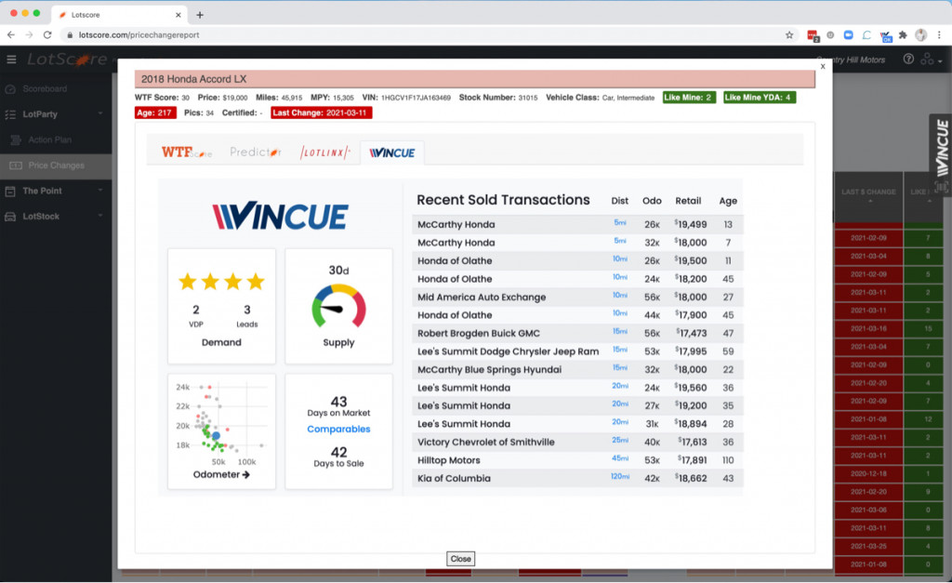Click the Odometer arrow icon
This screenshot has height=583, width=952.
pos(245,475)
